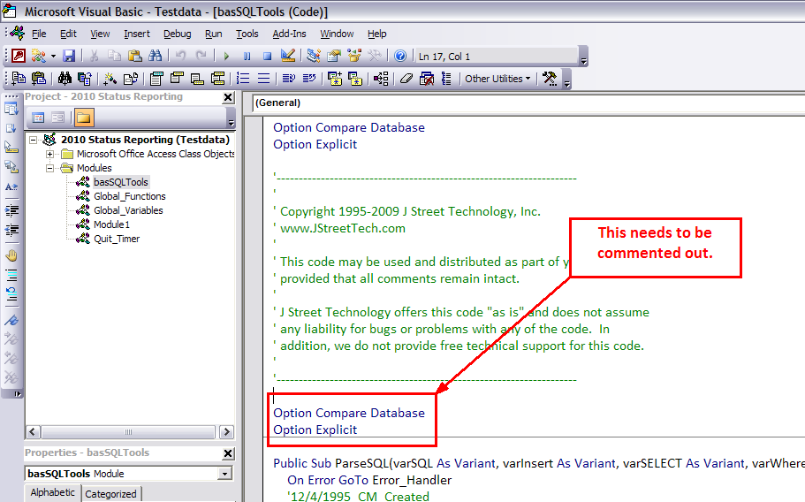Click the Toggle Breakpoint hand icon

pos(11,255)
